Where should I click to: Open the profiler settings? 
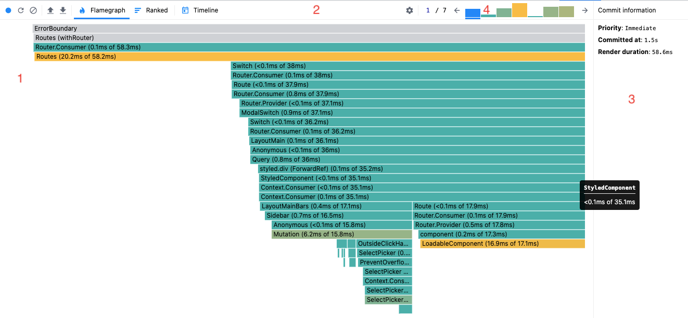(x=410, y=10)
